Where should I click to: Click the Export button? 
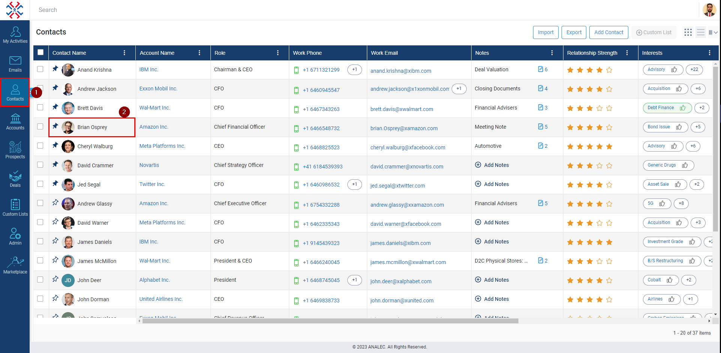click(x=574, y=32)
